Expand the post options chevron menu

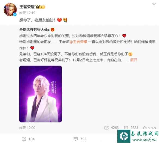154,4
